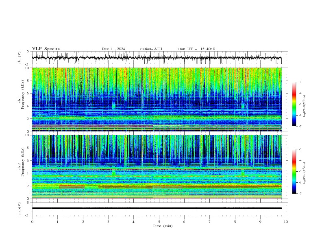This screenshot has height=249, width=322.
Task: Click the ch.1 voltage waveform trace
Action: (157, 58)
